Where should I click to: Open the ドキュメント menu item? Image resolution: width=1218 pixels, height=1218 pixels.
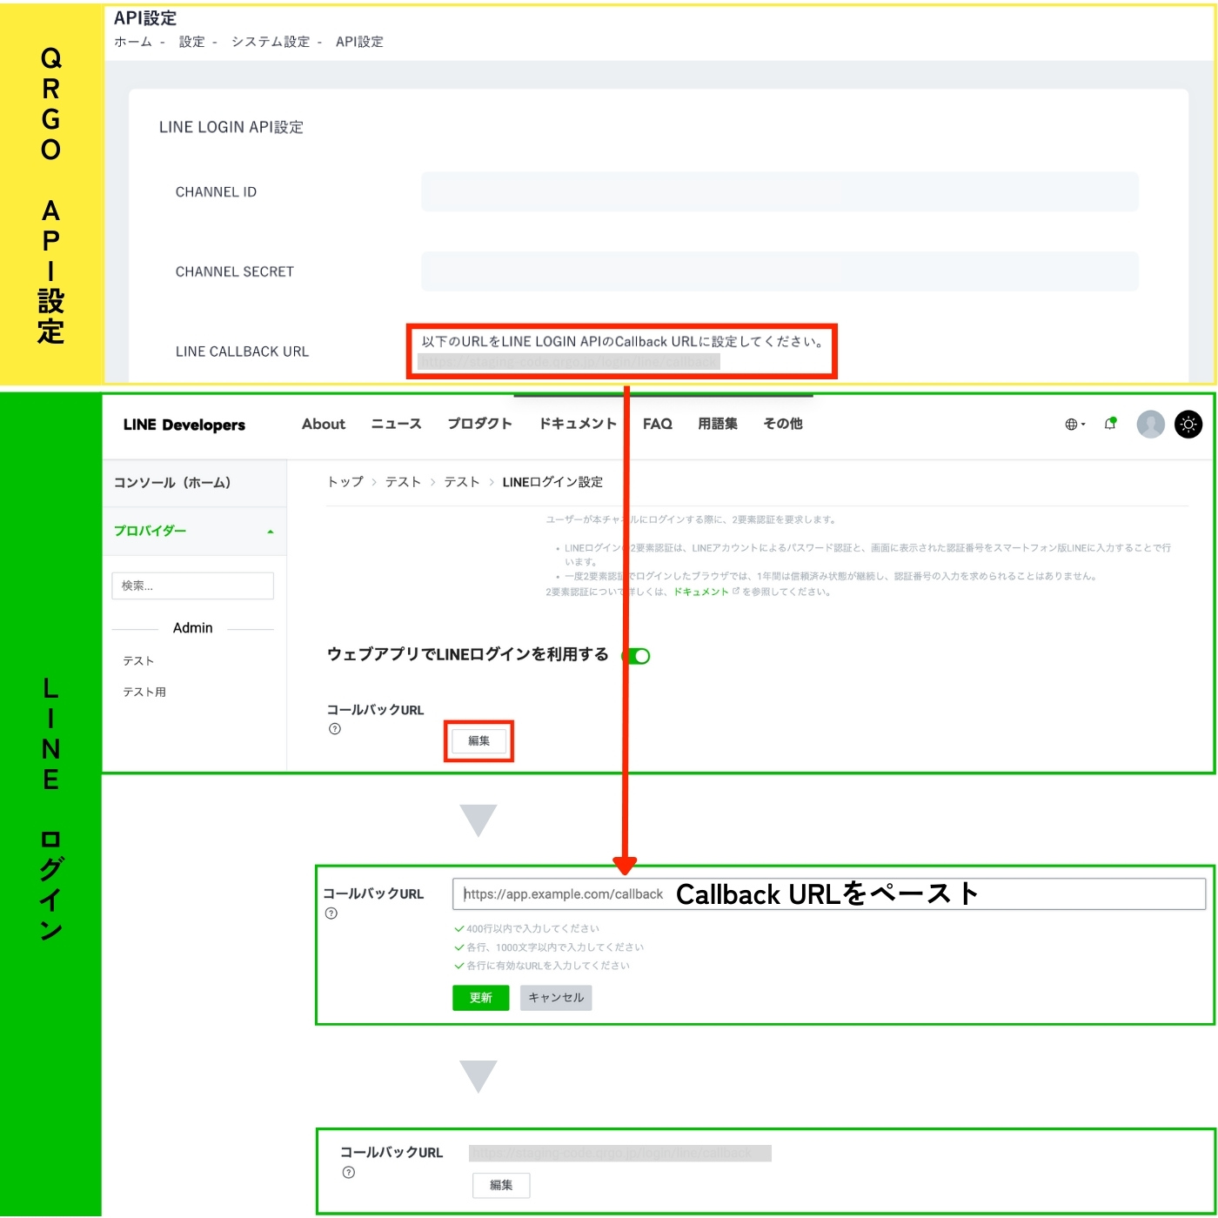(x=578, y=424)
